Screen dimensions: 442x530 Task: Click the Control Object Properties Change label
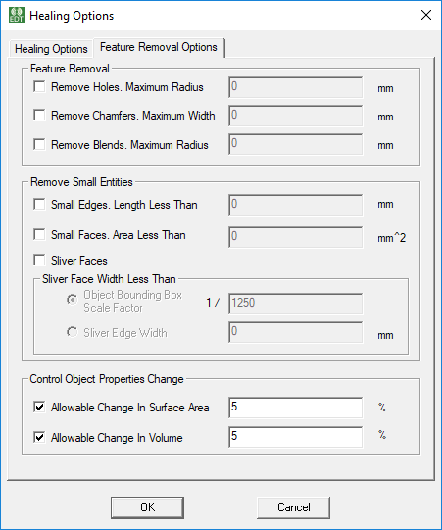(x=107, y=379)
